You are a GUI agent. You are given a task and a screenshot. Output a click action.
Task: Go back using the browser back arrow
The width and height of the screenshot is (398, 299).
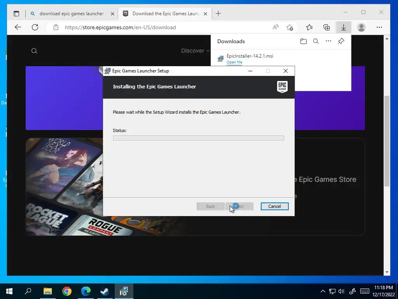(18, 27)
